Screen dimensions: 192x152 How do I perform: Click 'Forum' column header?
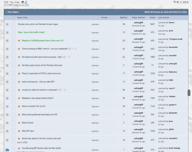tap(104, 18)
